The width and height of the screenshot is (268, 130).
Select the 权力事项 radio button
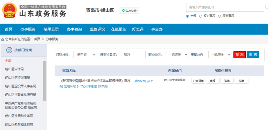point(201,16)
